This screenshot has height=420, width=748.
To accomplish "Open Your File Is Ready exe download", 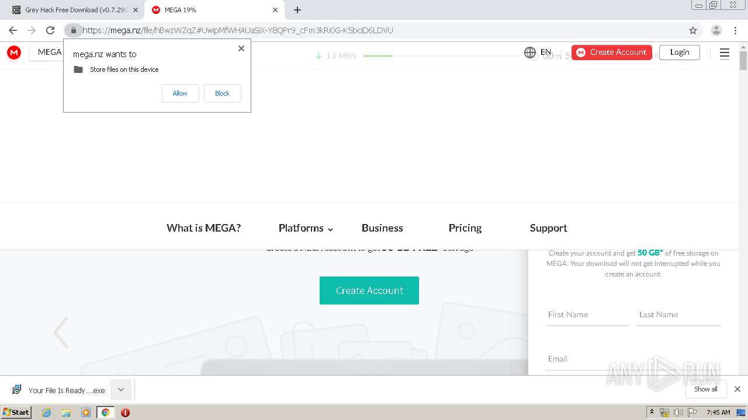I will pos(58,390).
